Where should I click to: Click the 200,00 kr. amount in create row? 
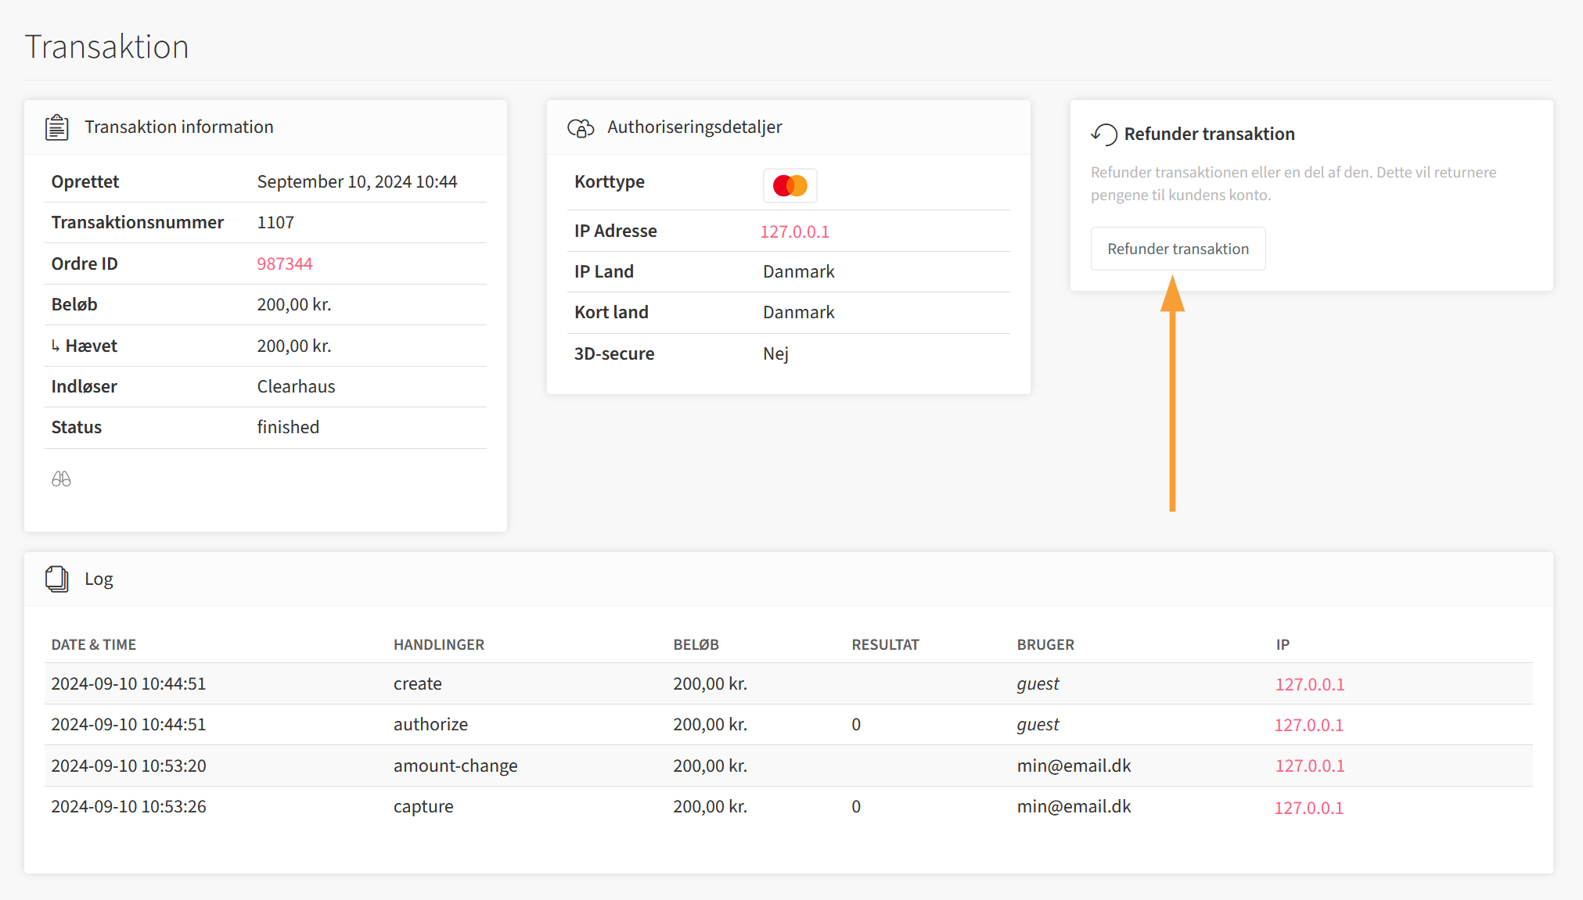pyautogui.click(x=710, y=683)
